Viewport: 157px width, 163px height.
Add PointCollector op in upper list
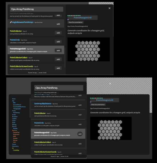[x=58, y=33]
